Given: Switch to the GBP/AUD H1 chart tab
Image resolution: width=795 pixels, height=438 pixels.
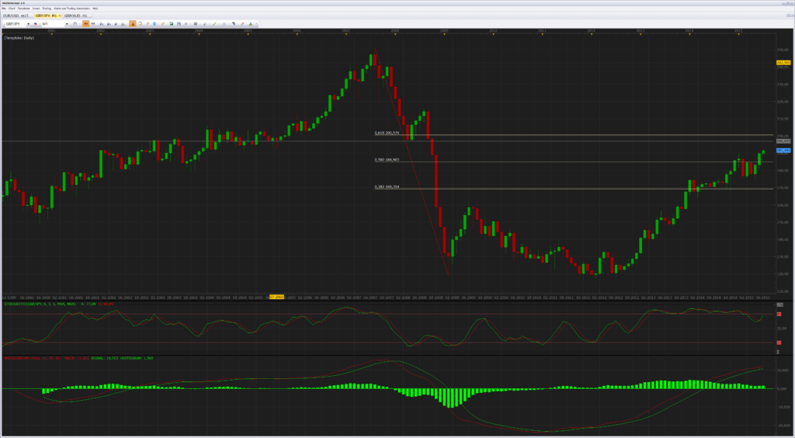Looking at the screenshot, I should (77, 16).
